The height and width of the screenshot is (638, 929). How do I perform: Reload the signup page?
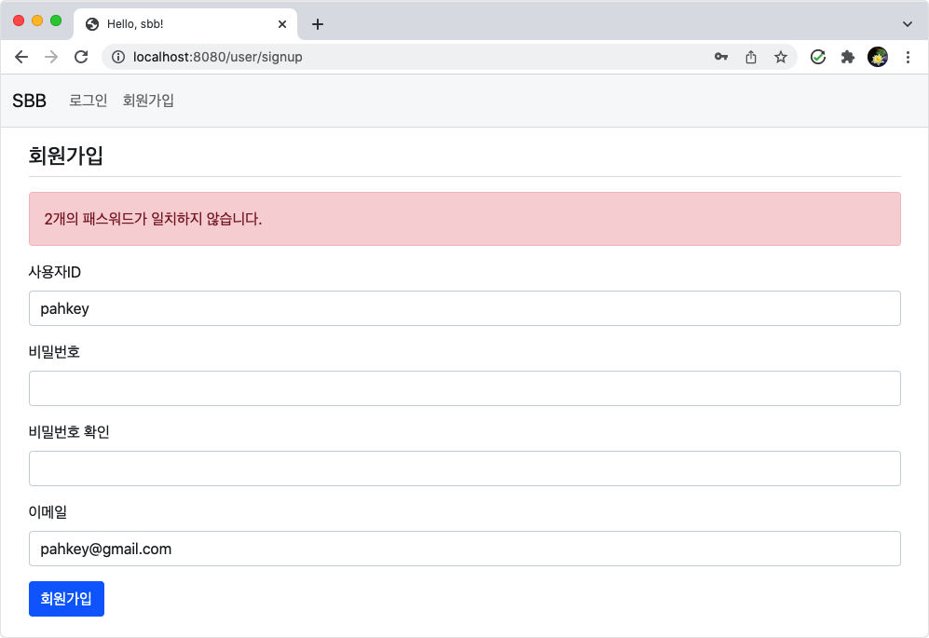click(81, 57)
